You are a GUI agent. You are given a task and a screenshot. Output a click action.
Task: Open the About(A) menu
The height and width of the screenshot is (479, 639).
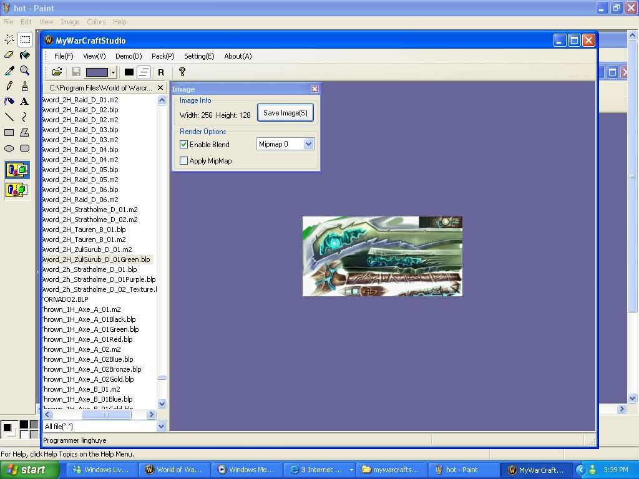click(x=238, y=56)
